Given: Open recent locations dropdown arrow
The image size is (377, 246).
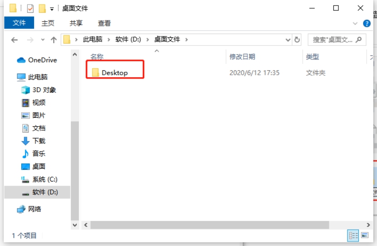Looking at the screenshot, I should pos(43,39).
